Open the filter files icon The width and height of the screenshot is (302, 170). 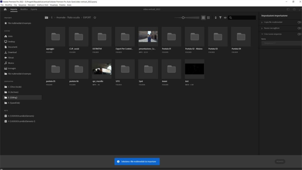(x=220, y=17)
